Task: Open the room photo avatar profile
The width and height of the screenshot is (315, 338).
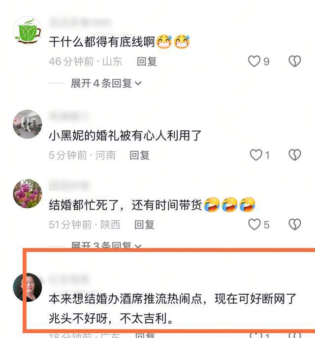Action: point(28,124)
